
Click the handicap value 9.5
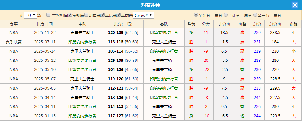[224, 106]
